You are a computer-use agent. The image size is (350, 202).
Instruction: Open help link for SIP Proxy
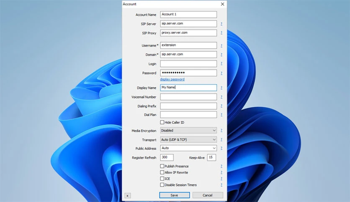point(221,33)
